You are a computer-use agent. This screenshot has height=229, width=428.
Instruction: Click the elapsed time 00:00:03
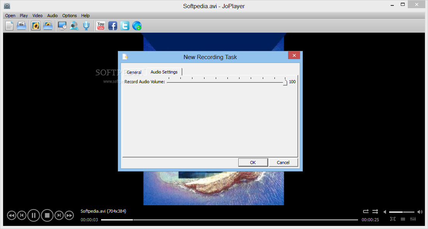point(89,220)
